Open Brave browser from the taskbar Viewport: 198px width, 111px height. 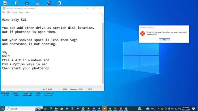pyautogui.click(x=88, y=109)
